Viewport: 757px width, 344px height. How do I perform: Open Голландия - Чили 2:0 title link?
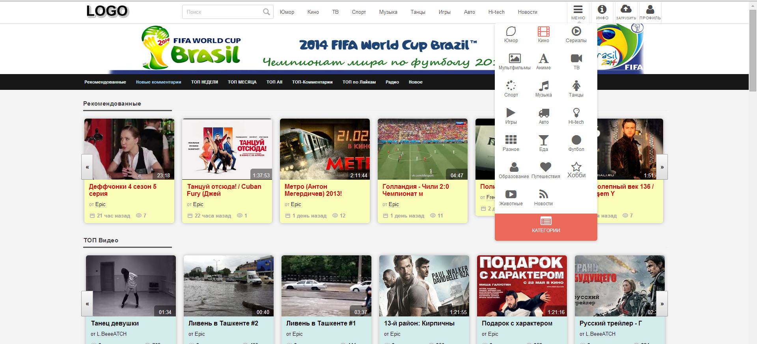pyautogui.click(x=416, y=190)
